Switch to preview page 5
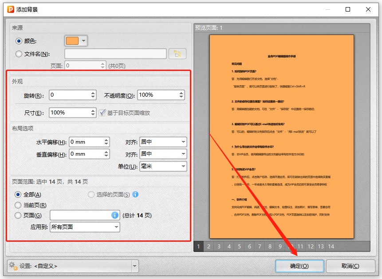Viewport: 382px width, 279px height. point(240,246)
